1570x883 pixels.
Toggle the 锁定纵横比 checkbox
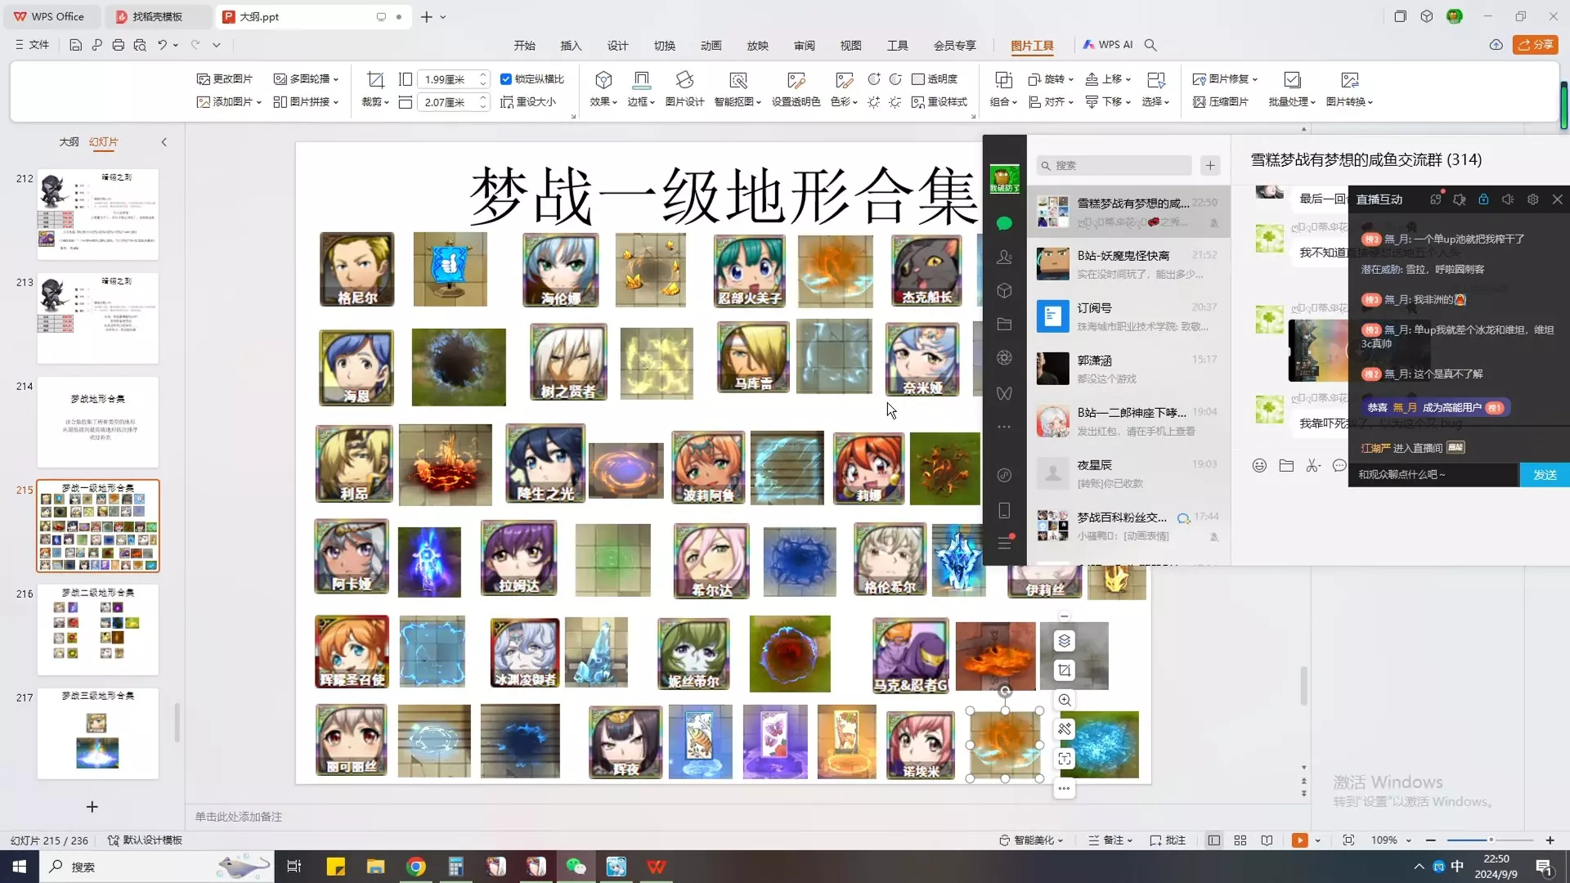506,79
